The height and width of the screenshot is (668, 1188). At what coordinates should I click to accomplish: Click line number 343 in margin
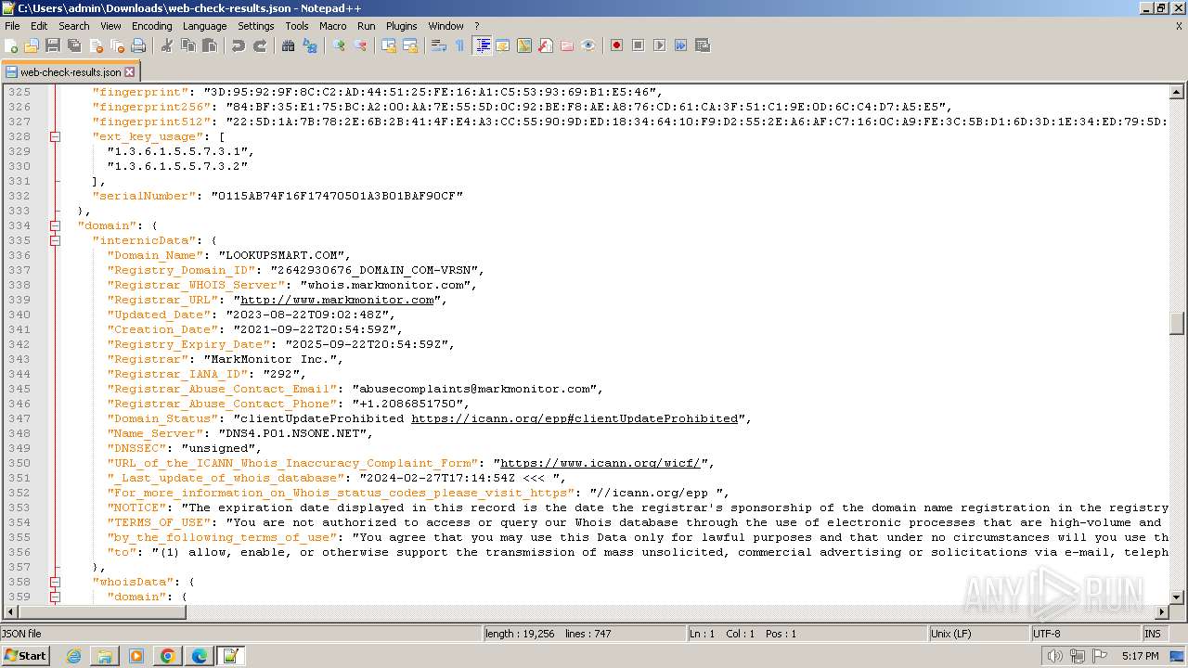pyautogui.click(x=19, y=359)
